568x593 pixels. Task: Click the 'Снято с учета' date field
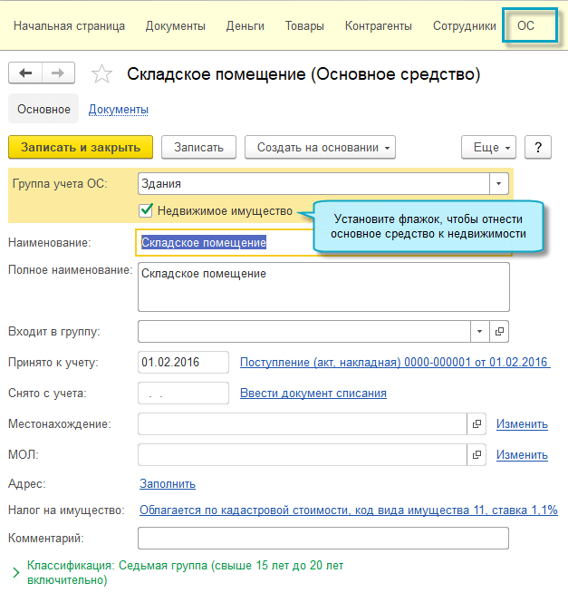(183, 393)
